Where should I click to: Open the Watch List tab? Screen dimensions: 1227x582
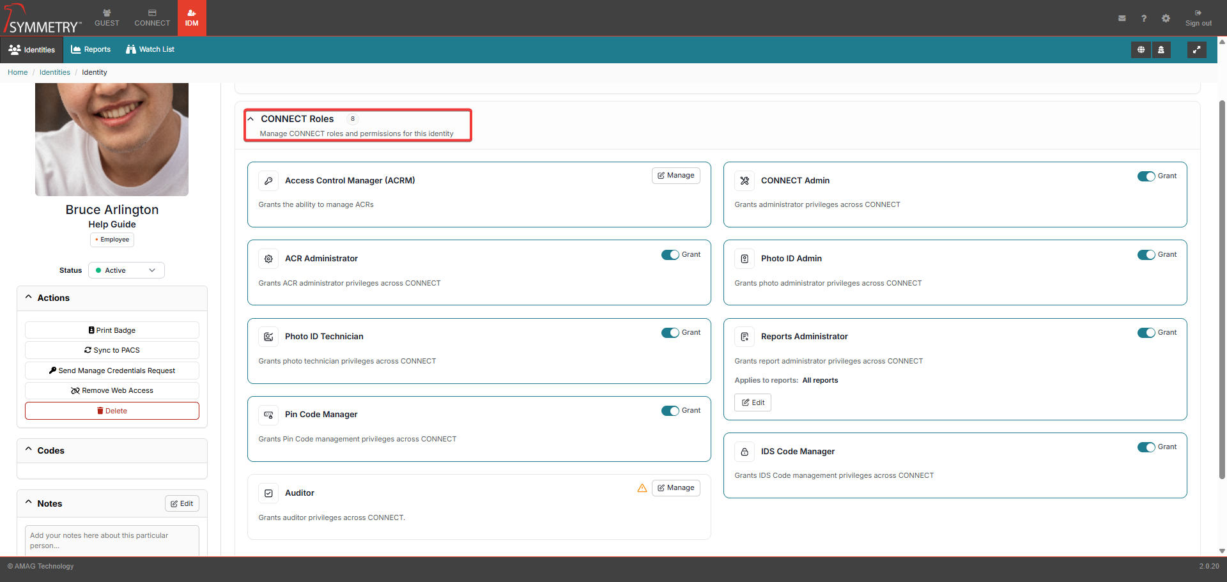pyautogui.click(x=150, y=50)
